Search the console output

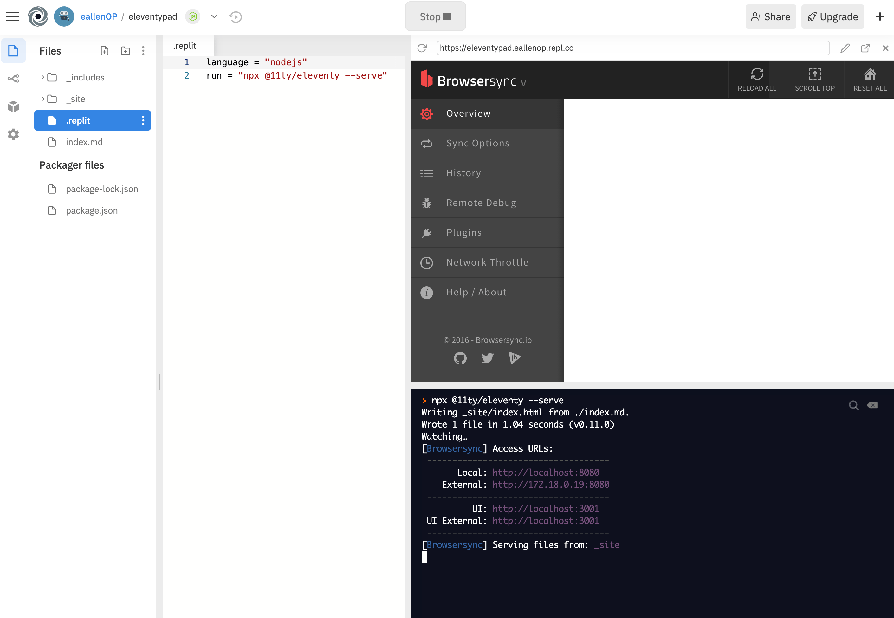point(853,405)
